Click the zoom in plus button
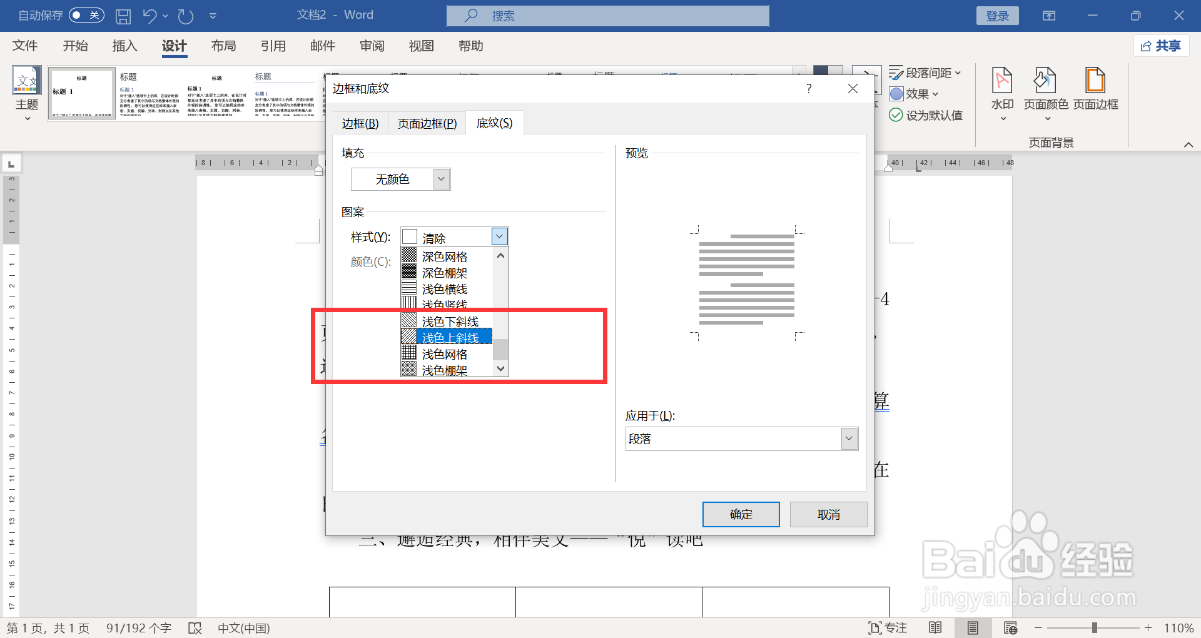Image resolution: width=1201 pixels, height=638 pixels. [x=1148, y=627]
